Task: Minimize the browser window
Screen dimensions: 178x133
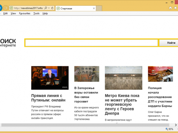Action: pos(167,2)
